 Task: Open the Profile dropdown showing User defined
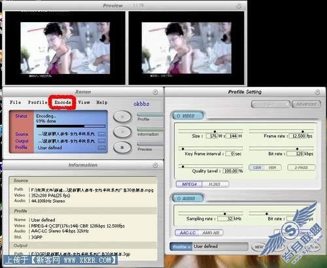209,246
